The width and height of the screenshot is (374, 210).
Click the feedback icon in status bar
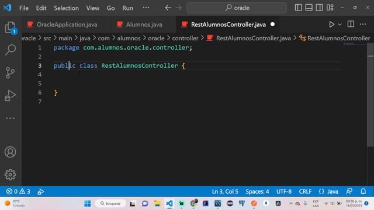click(x=349, y=191)
